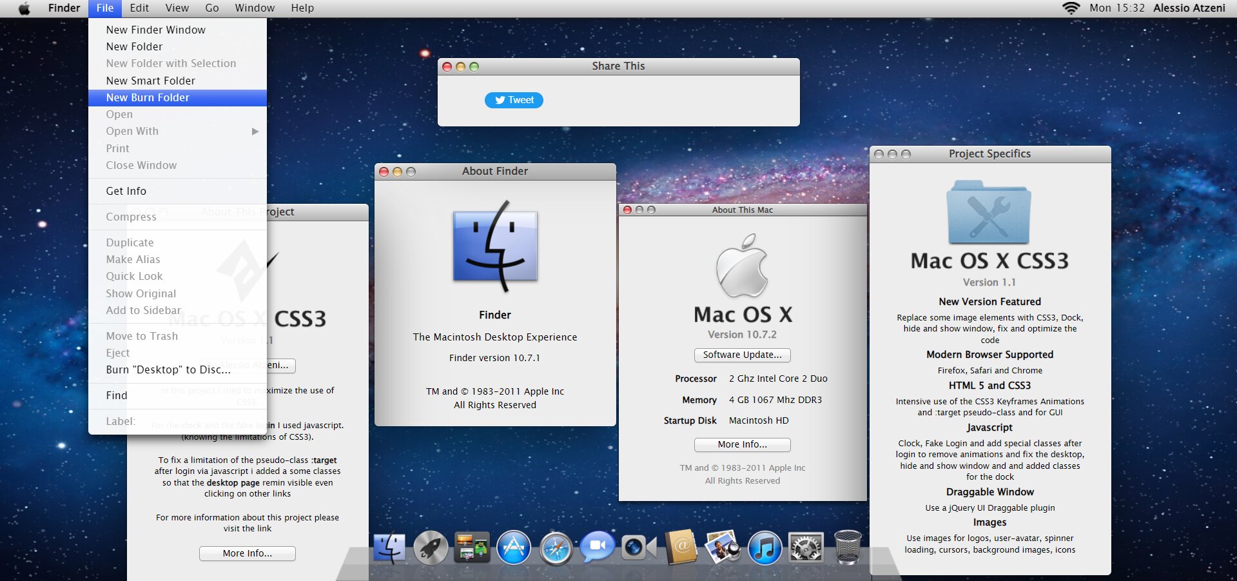Click the Software Update button
This screenshot has width=1237, height=581.
tap(743, 355)
